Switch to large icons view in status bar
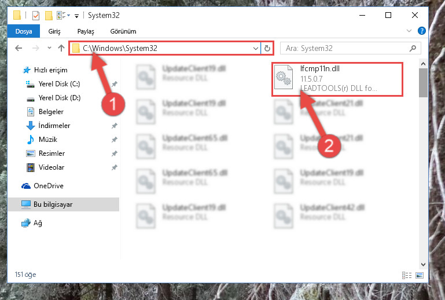Image resolution: width=445 pixels, height=300 pixels. pyautogui.click(x=419, y=275)
